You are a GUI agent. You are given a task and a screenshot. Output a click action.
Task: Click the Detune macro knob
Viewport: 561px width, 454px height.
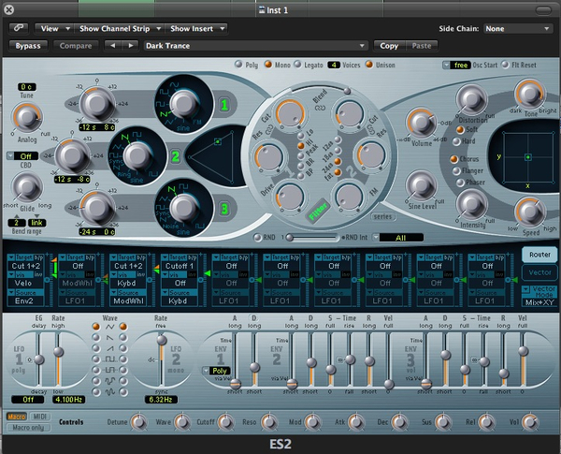pos(138,422)
